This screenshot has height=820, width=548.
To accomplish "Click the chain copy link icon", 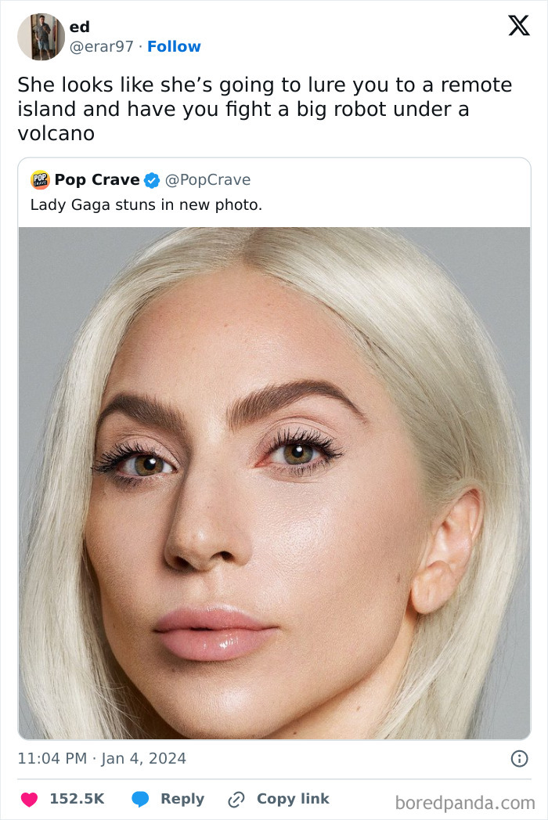I will (x=236, y=799).
